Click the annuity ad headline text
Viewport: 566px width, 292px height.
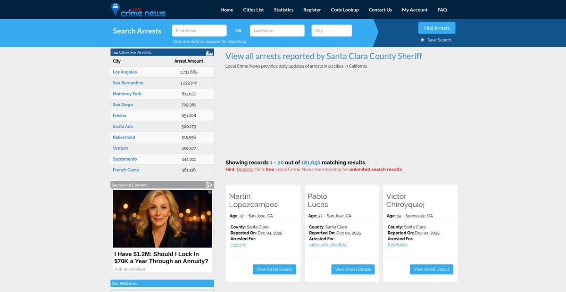pos(161,257)
